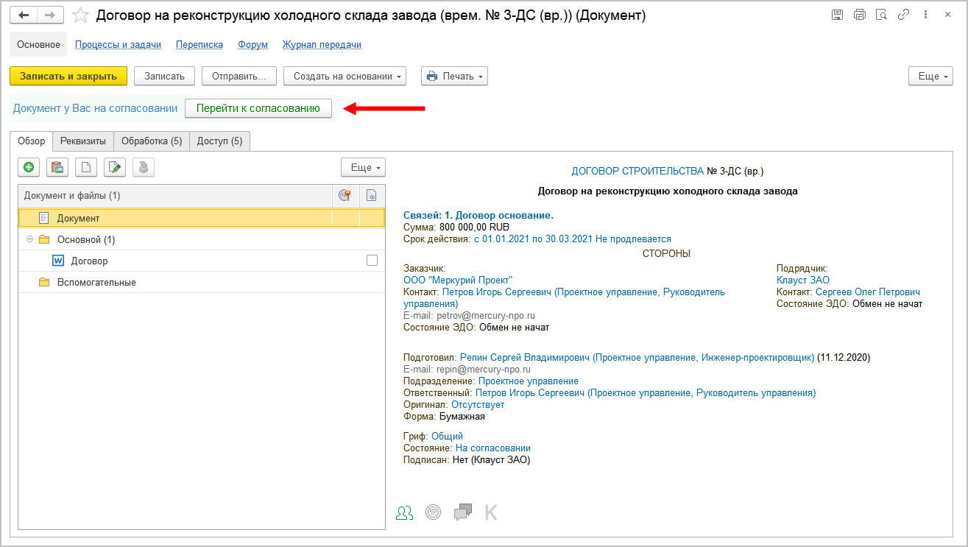Viewport: 968px width, 547px height.
Task: Switch to the Обработка (5) tab
Action: coord(152,141)
